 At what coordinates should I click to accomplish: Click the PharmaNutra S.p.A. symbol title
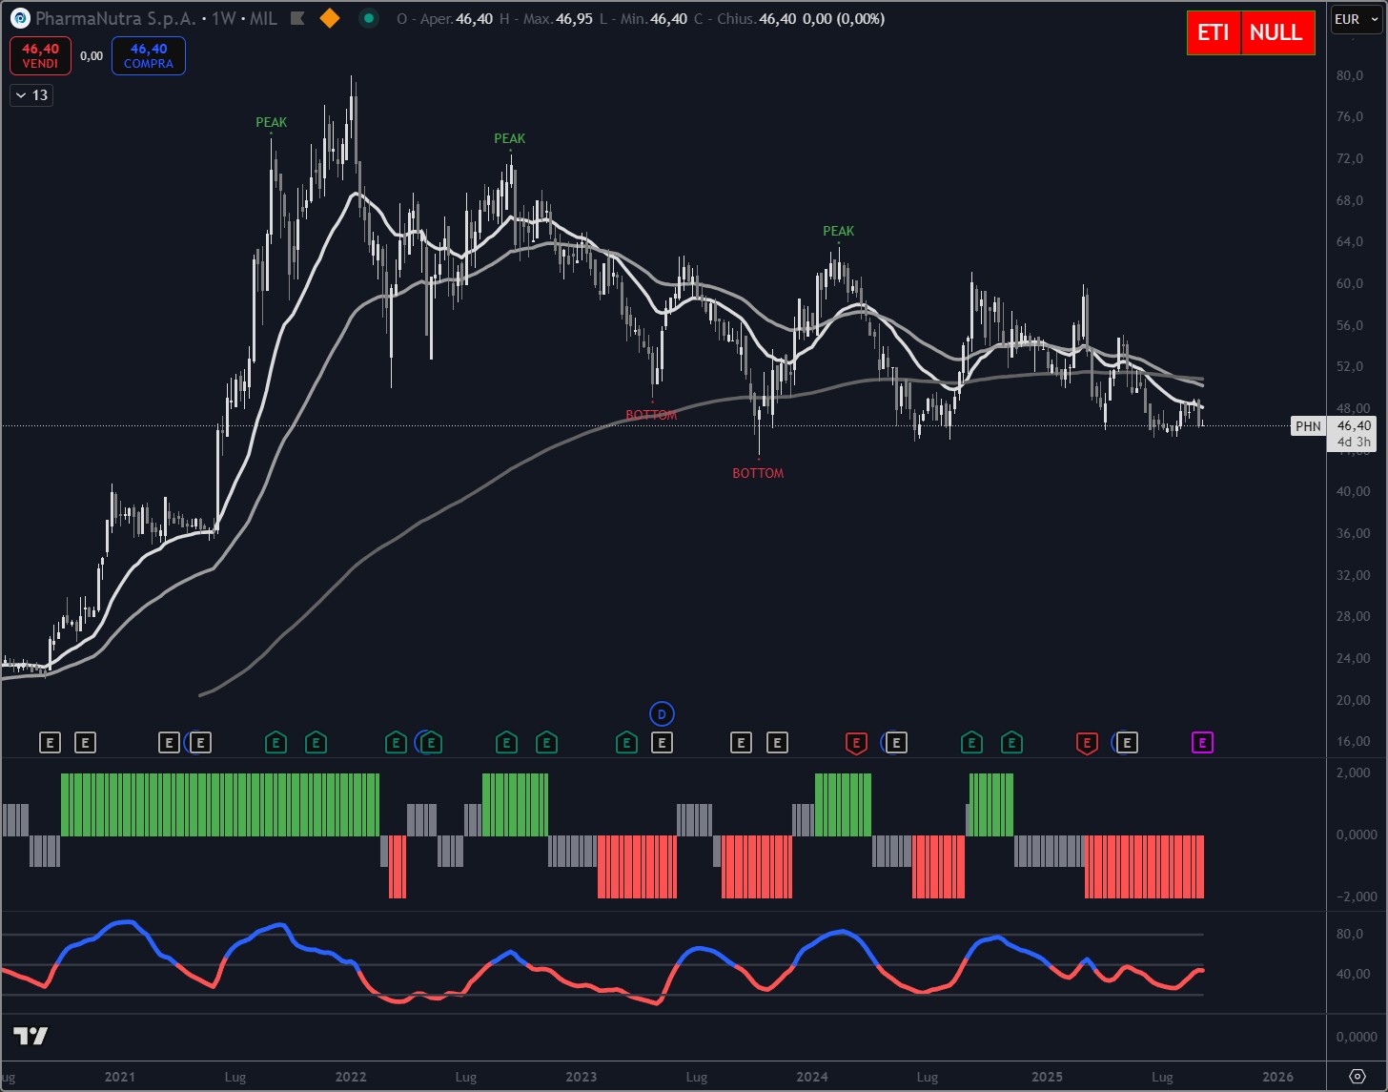click(117, 19)
